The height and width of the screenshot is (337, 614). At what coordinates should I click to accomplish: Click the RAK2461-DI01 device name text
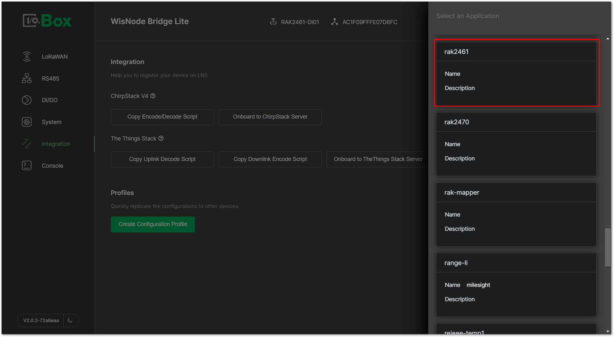[x=300, y=22]
